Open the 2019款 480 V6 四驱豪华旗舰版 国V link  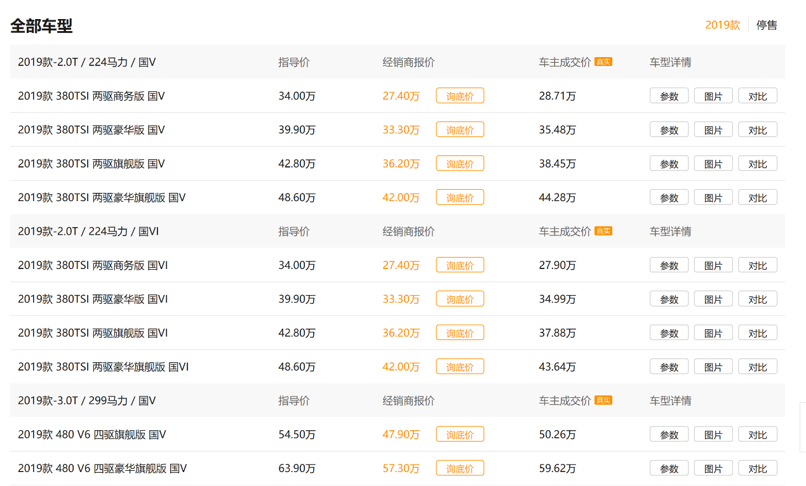click(x=102, y=468)
